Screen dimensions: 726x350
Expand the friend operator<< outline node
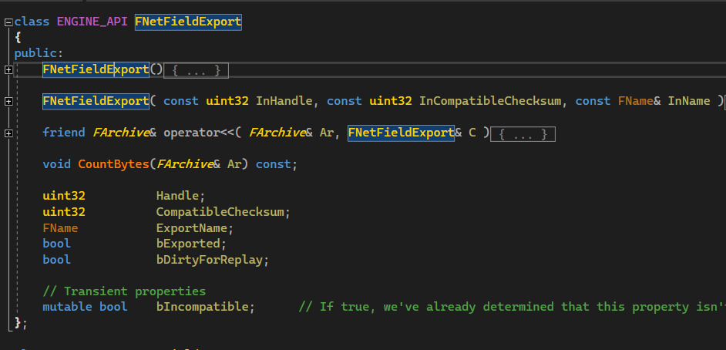point(8,133)
